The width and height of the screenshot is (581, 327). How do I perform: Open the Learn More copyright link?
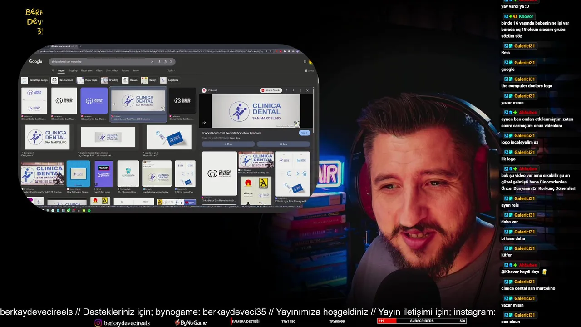click(235, 138)
